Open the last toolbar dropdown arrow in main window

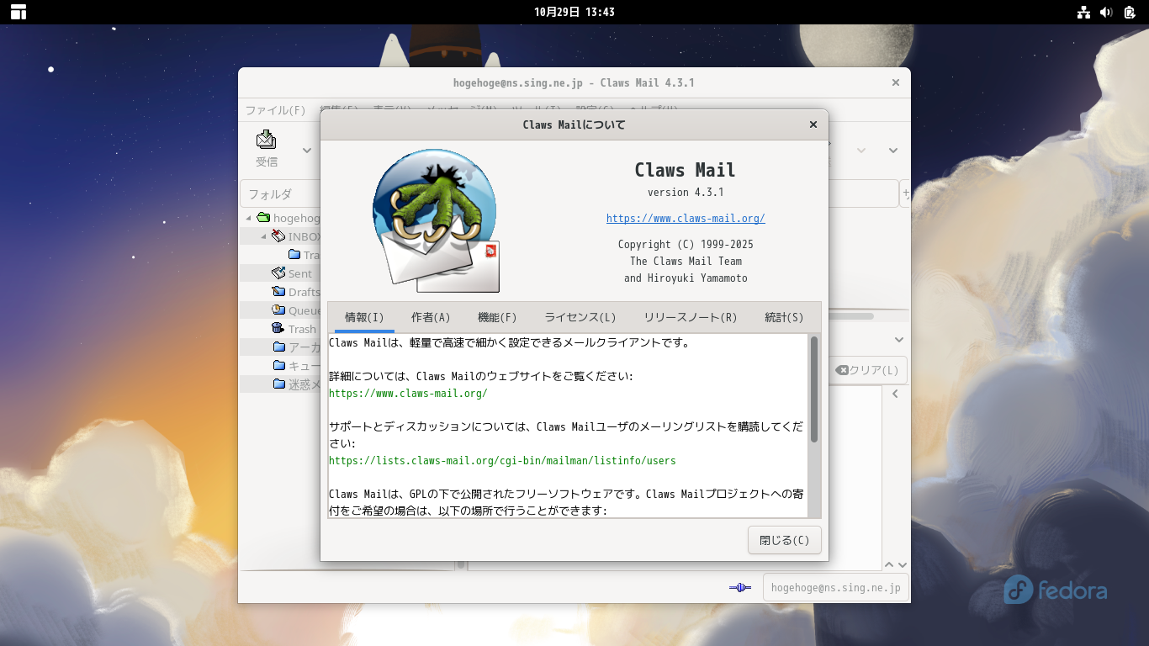894,151
